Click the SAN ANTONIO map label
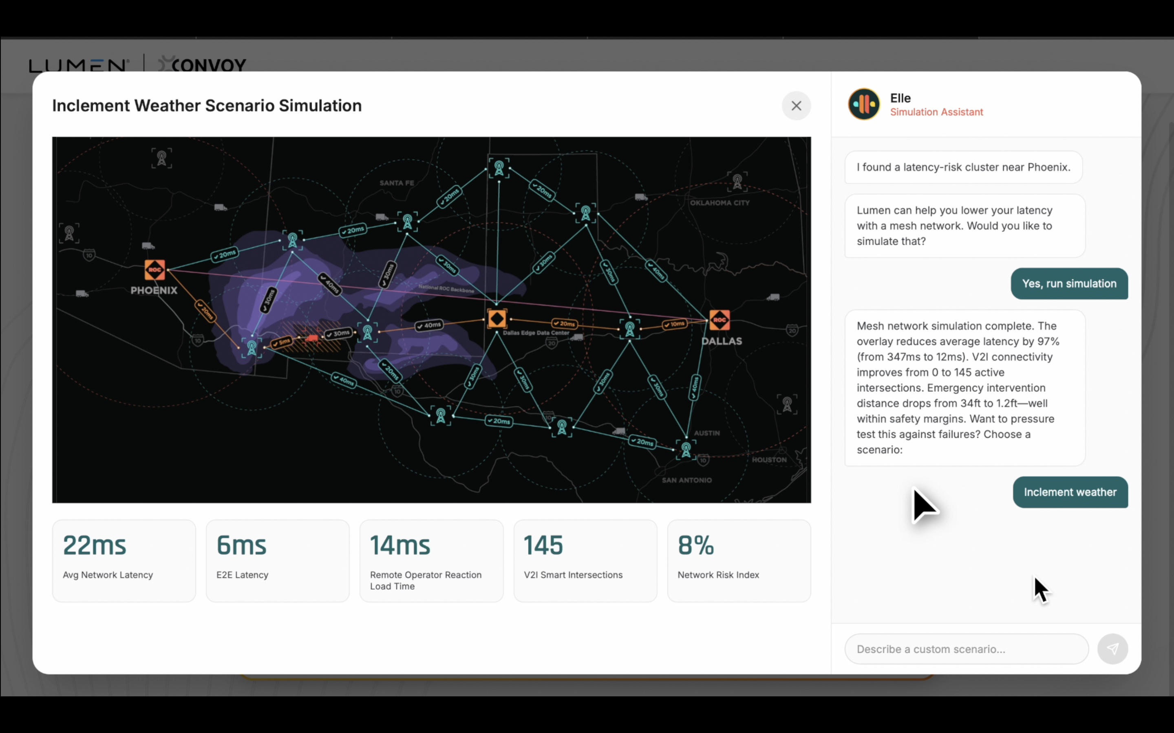Viewport: 1174px width, 733px height. 687,480
